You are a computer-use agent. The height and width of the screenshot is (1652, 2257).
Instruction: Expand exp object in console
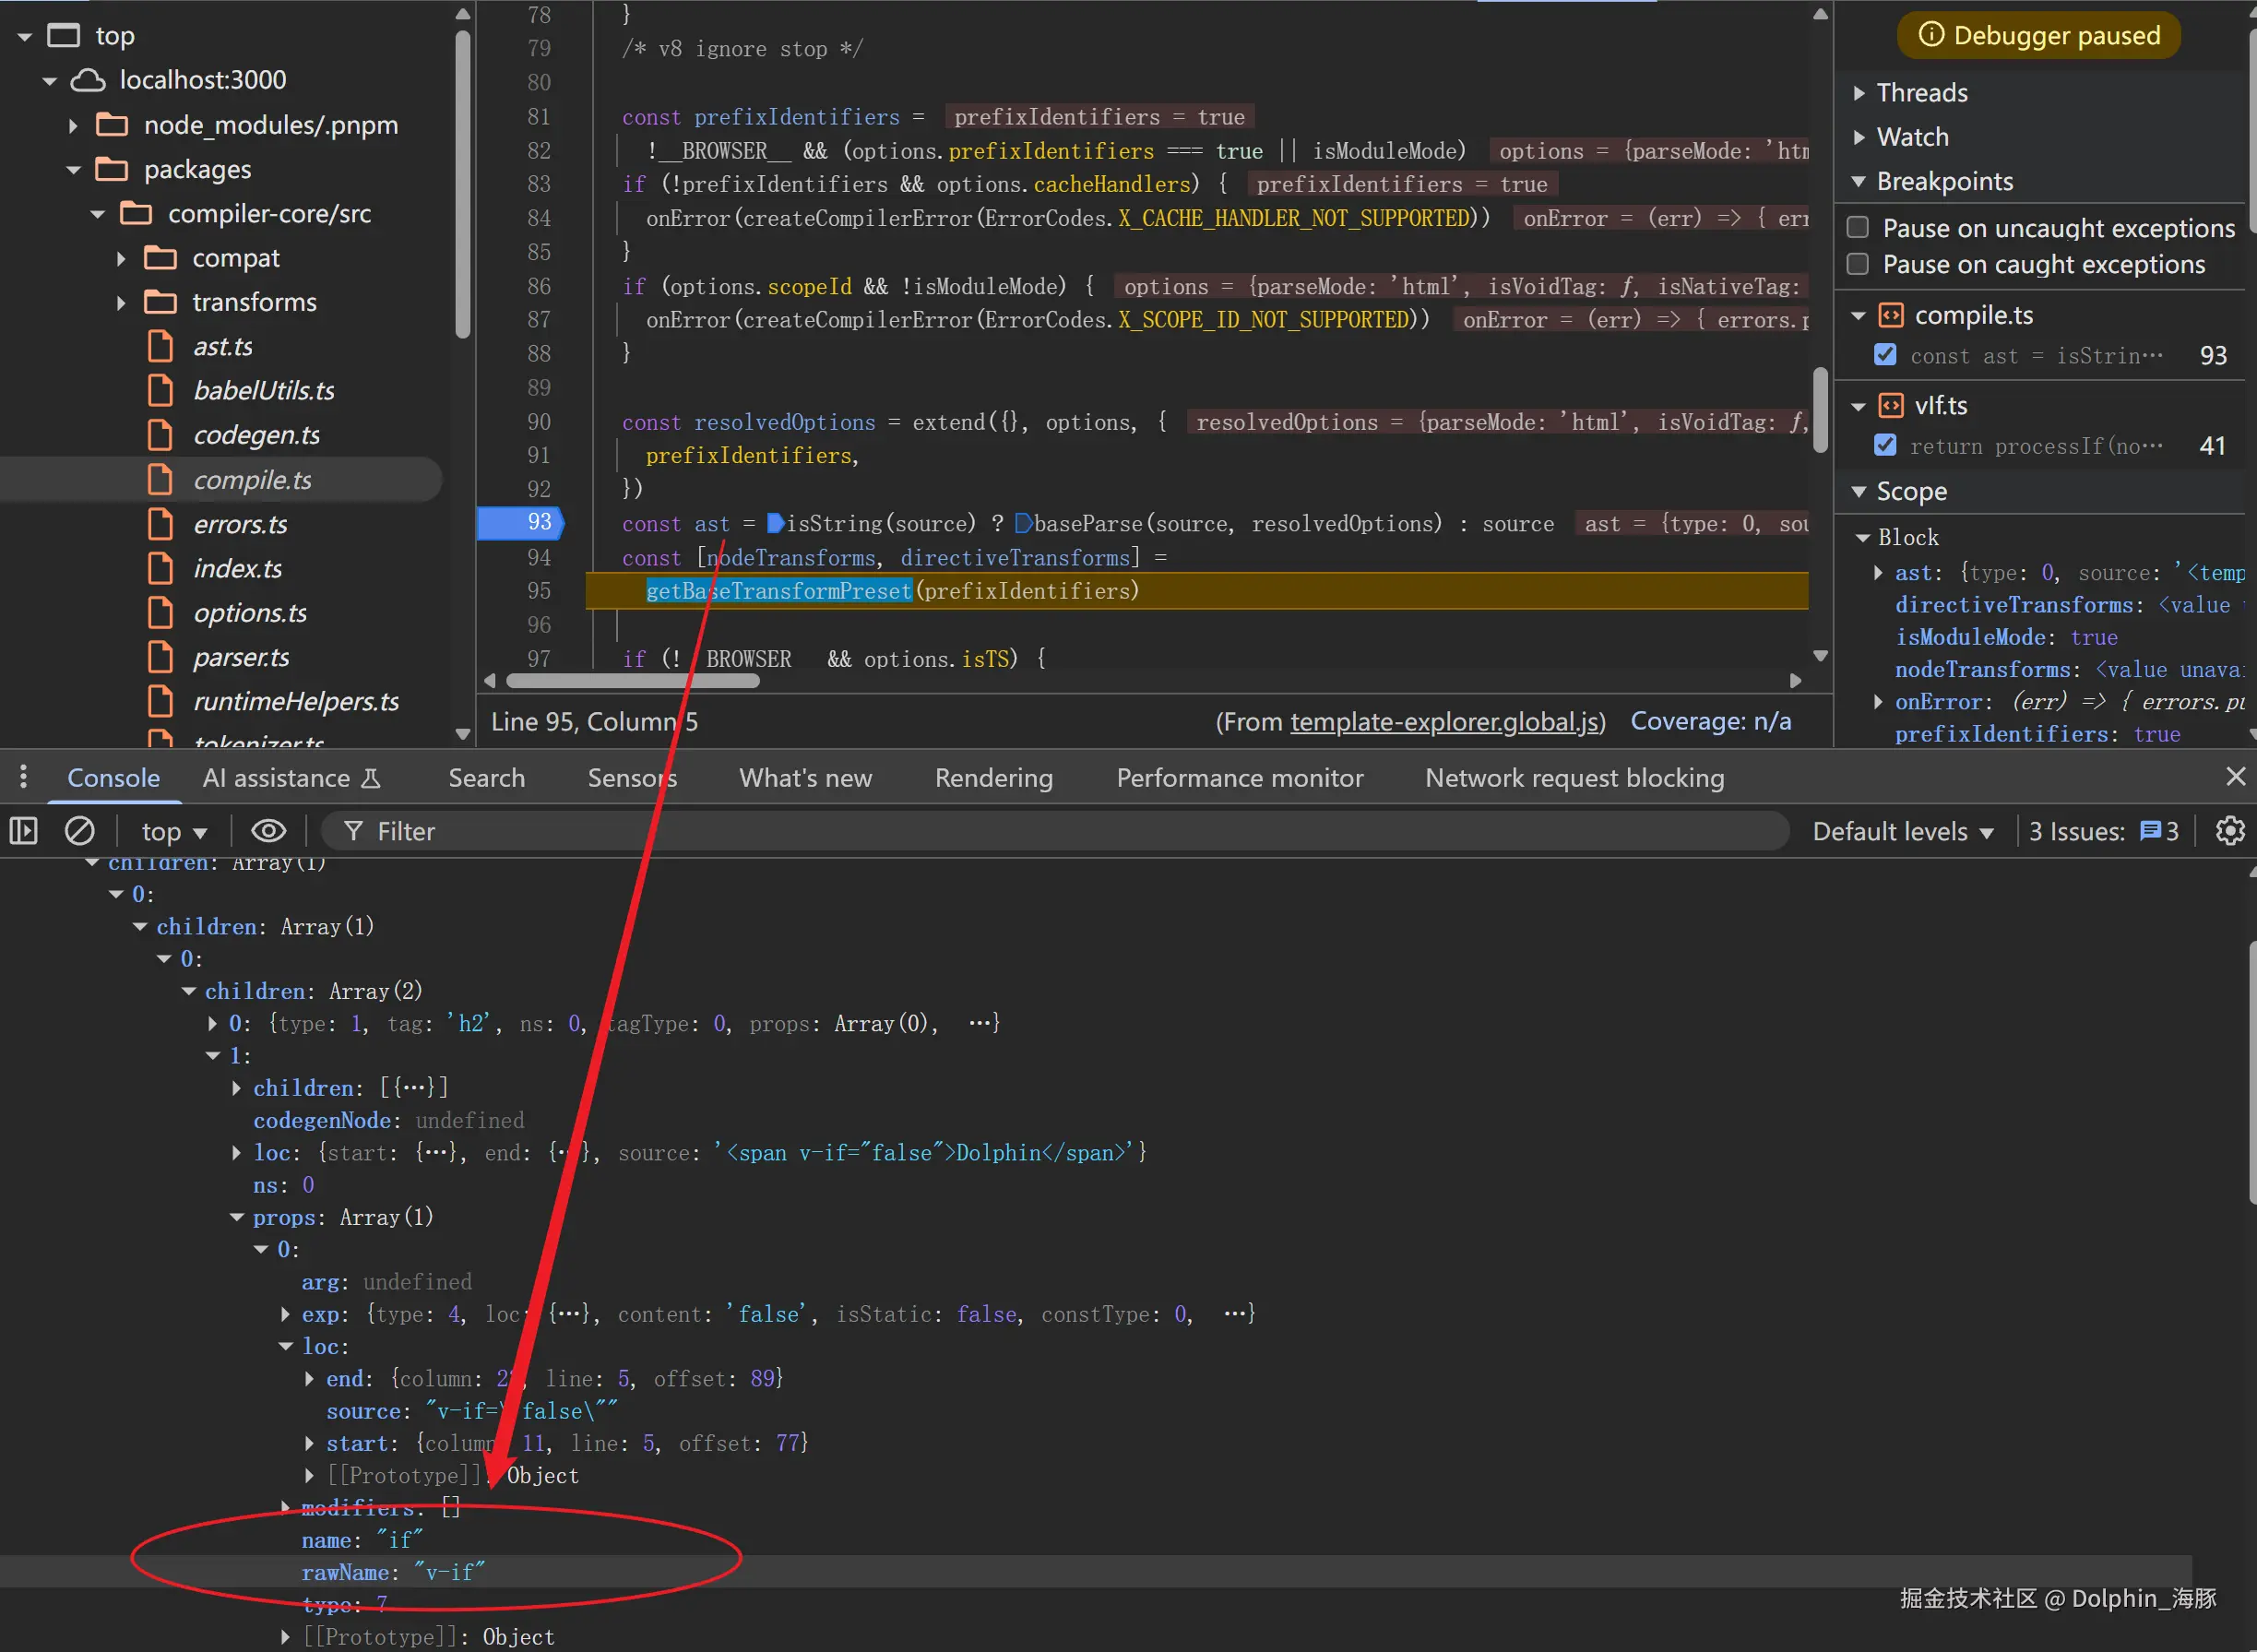[x=285, y=1314]
